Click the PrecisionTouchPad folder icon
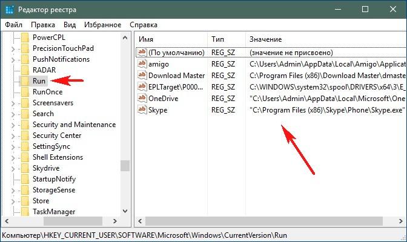Viewport: 407px width, 242px height. pos(25,48)
